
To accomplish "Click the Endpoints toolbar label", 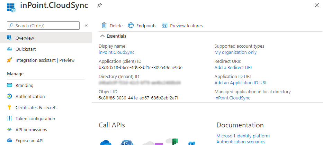I will click(x=146, y=26).
